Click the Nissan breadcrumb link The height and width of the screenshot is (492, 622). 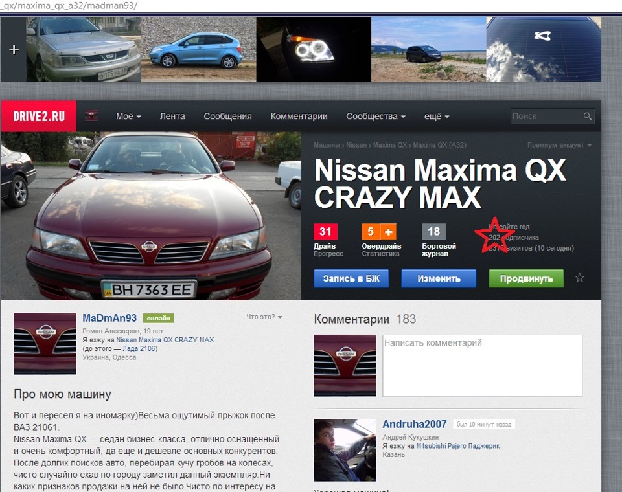[356, 145]
